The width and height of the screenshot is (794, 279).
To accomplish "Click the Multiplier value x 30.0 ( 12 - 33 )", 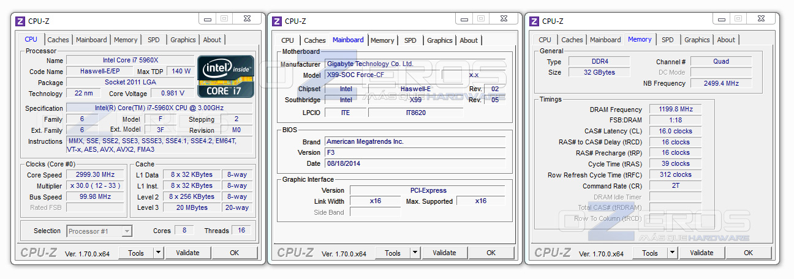I will point(95,186).
